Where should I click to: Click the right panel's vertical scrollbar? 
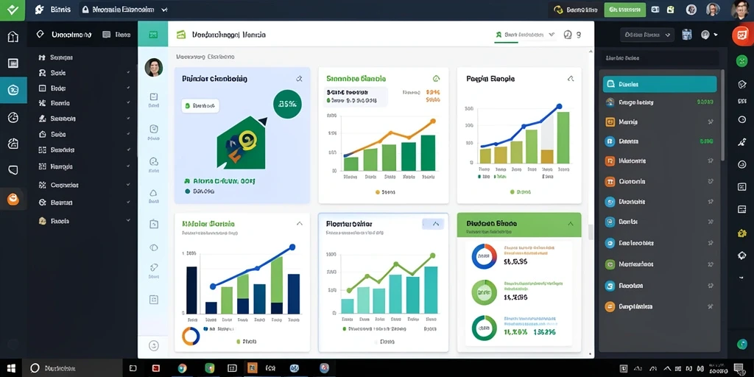722,116
